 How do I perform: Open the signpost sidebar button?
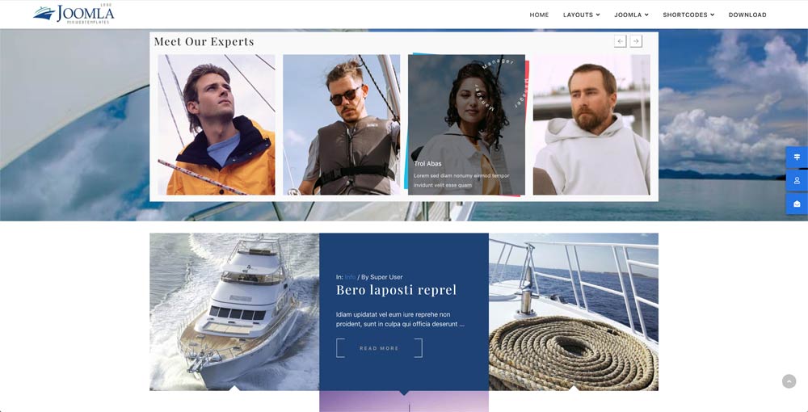tap(797, 157)
